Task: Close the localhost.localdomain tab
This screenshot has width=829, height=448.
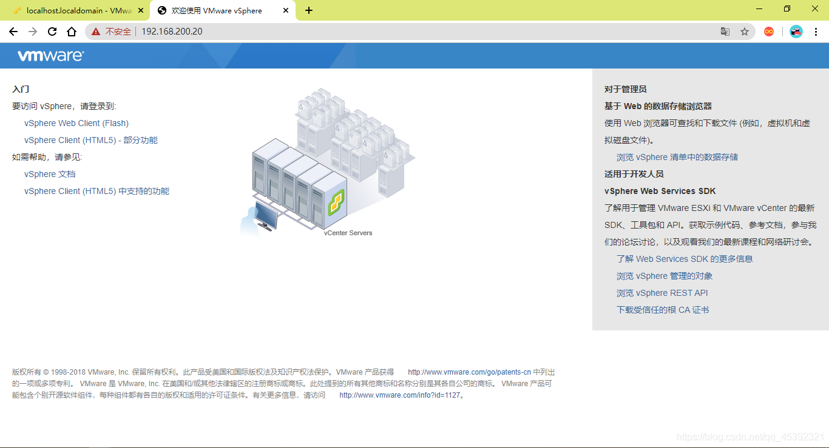Action: 141,10
